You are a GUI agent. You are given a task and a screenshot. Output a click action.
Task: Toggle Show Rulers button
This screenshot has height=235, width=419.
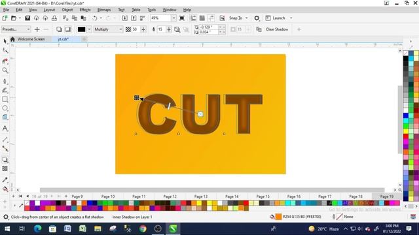click(193, 18)
